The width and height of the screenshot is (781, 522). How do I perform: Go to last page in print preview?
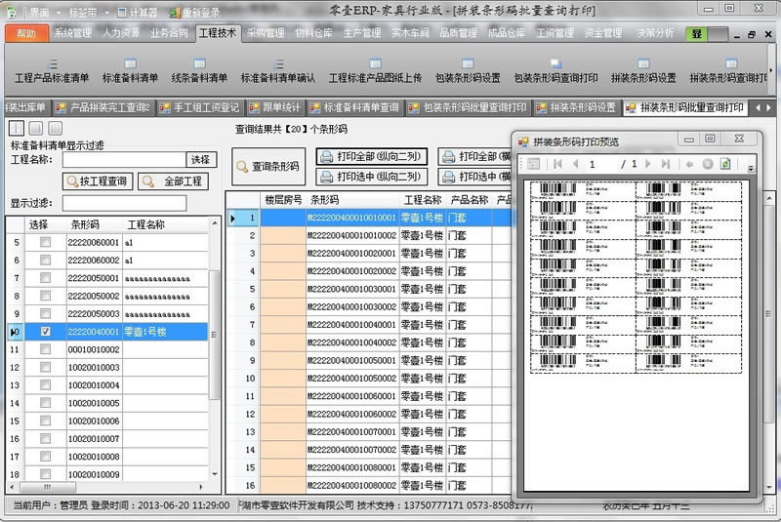[666, 164]
